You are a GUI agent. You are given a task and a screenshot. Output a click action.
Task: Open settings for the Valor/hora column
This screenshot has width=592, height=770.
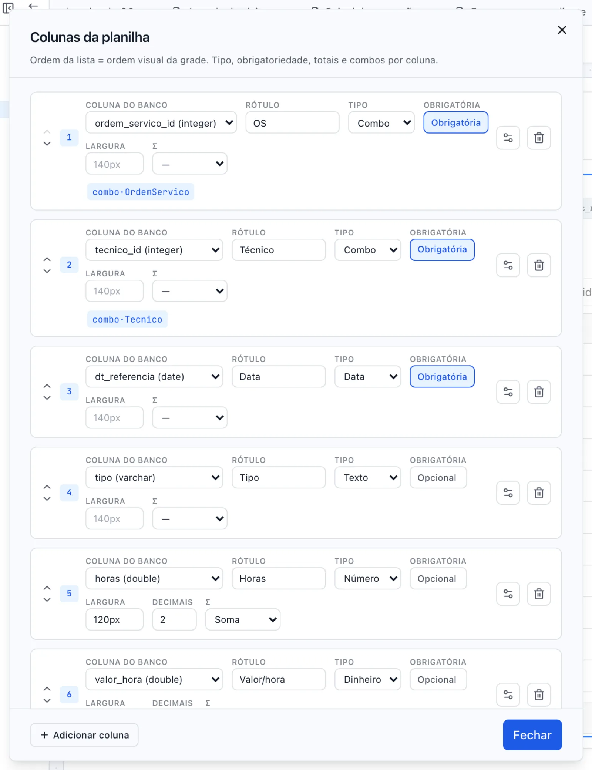pos(508,695)
